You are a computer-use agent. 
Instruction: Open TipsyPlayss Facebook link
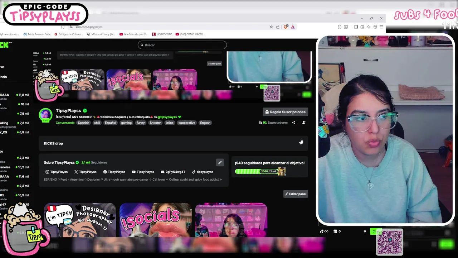pos(114,172)
